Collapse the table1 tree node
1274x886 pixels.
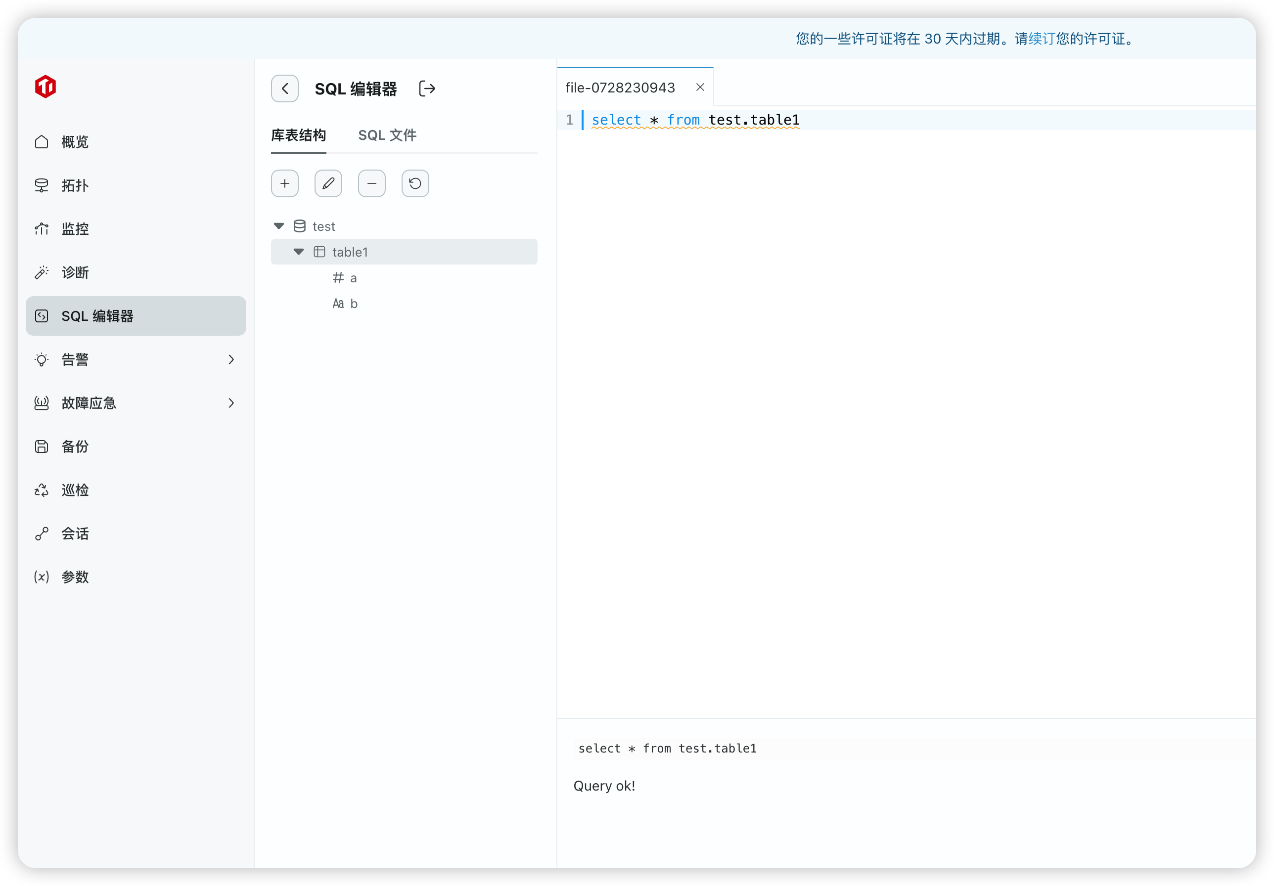[299, 252]
